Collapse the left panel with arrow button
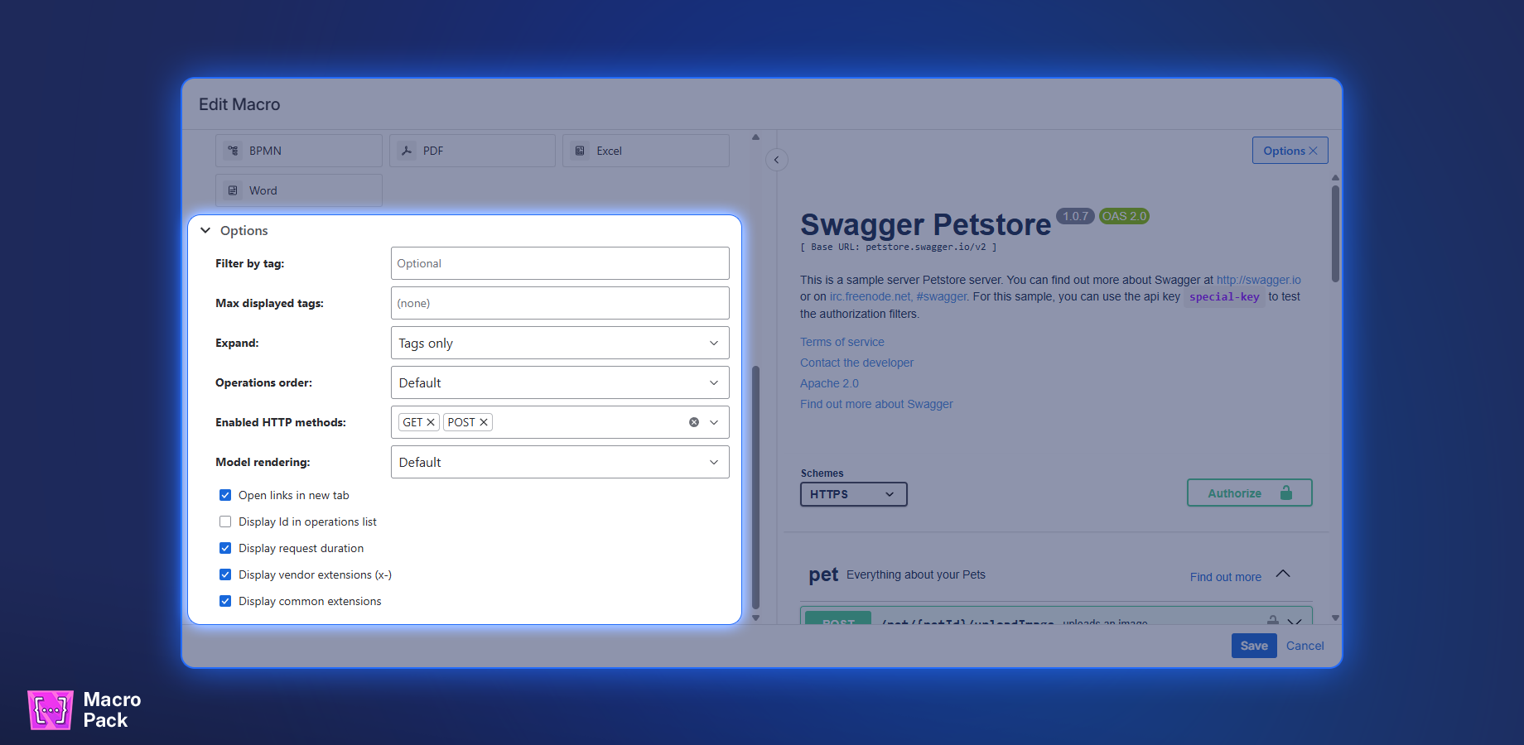 [777, 160]
